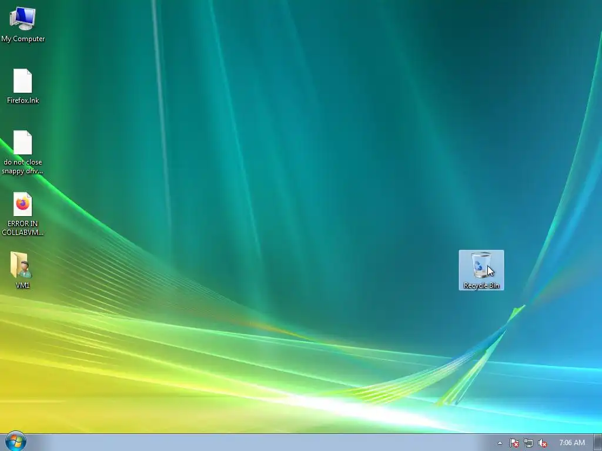Show hidden tray icons arrow
Viewport: 602px width, 451px height.
pyautogui.click(x=500, y=443)
